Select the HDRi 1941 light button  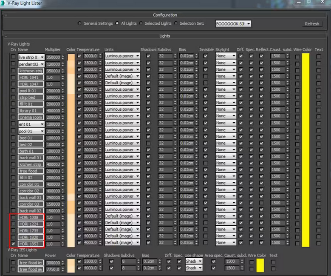[x=31, y=78]
